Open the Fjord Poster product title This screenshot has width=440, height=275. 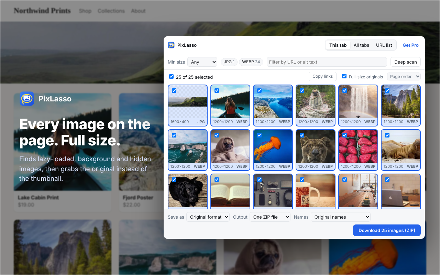[138, 198]
